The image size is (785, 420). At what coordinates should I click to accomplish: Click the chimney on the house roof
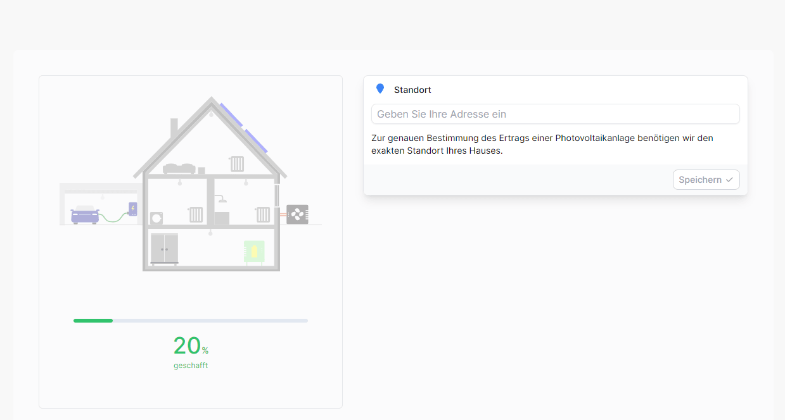pyautogui.click(x=174, y=128)
